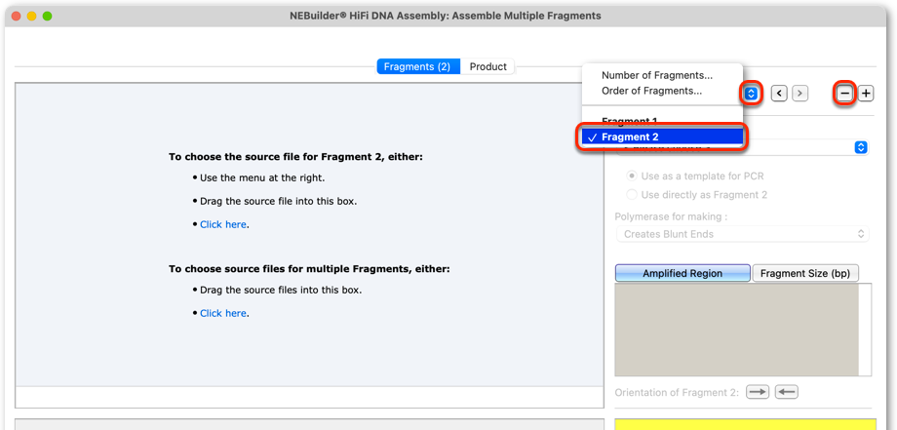Go to the previous fragment arrow
The image size is (897, 430).
779,94
